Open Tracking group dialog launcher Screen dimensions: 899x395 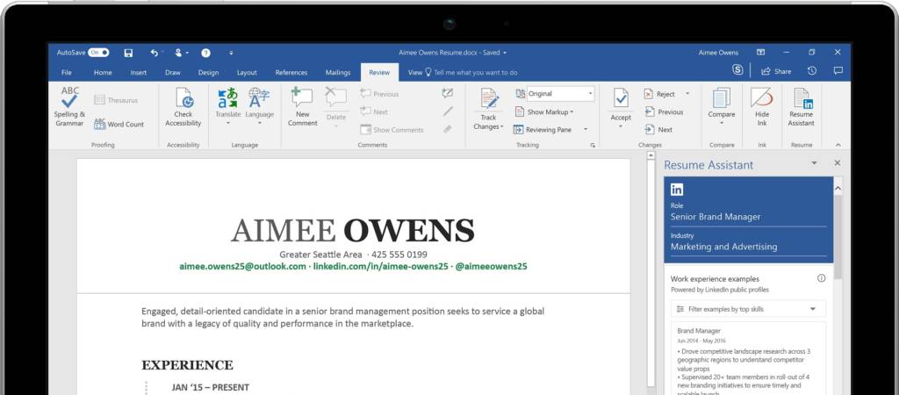click(593, 146)
